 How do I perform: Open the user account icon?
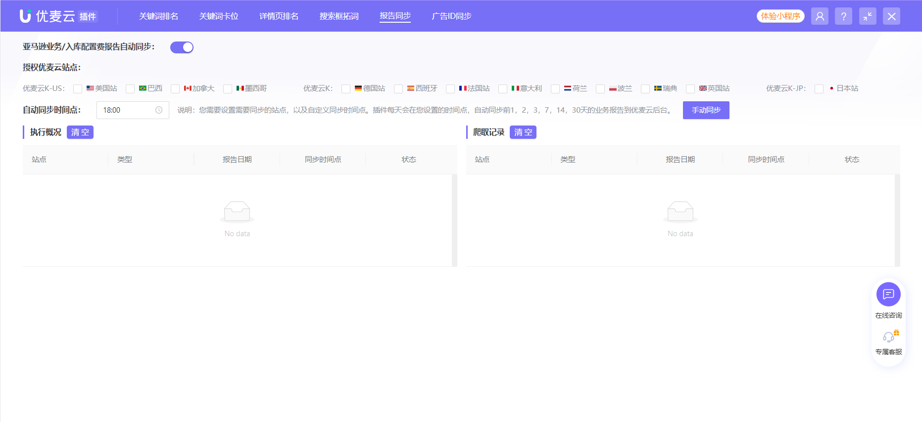coord(820,16)
